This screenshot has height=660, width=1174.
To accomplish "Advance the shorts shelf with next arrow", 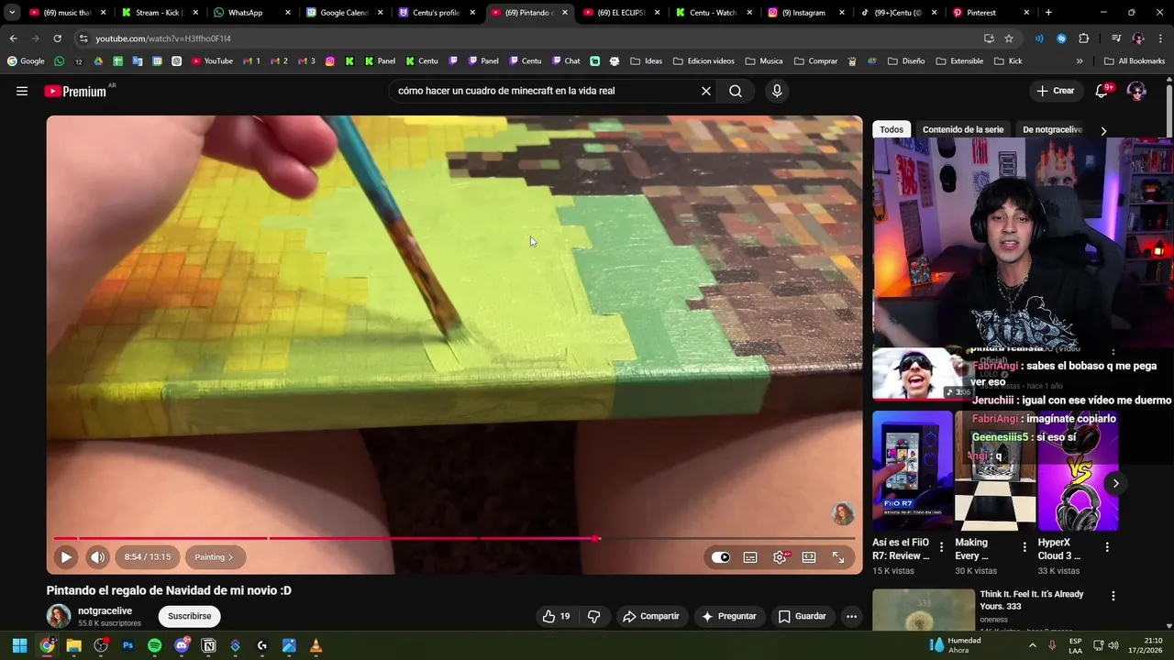I will [x=1115, y=483].
